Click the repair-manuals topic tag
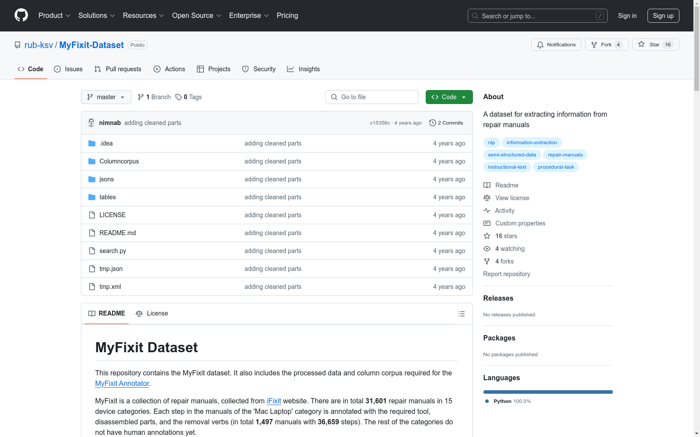The image size is (700, 437). coord(565,155)
